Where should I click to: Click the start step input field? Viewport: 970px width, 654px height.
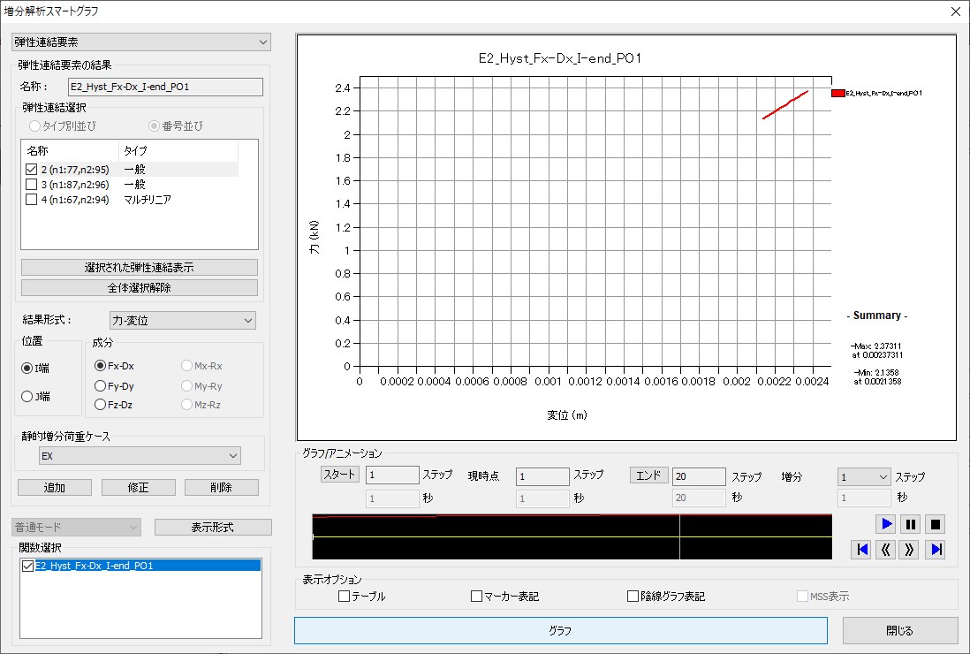(x=392, y=475)
